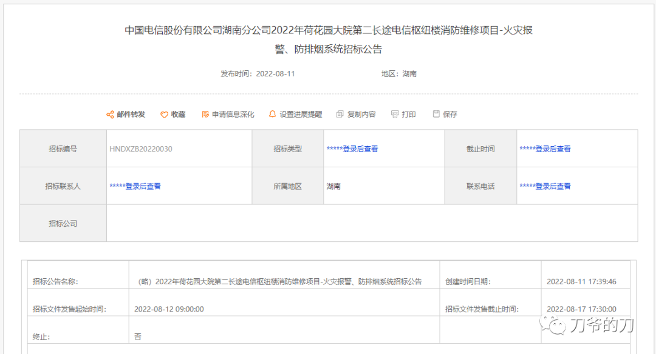Choose the 打印 action
The width and height of the screenshot is (656, 354).
409,115
